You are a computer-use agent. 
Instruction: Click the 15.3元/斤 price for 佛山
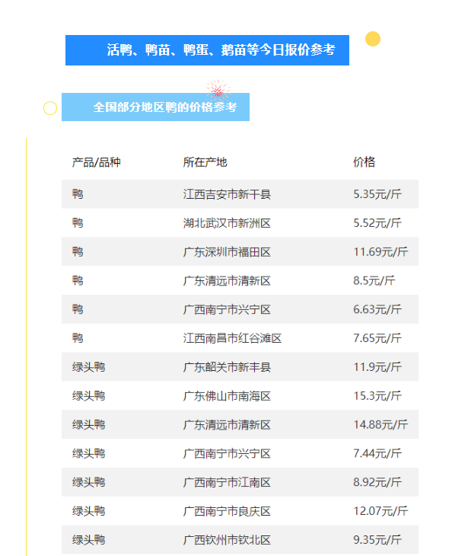377,396
